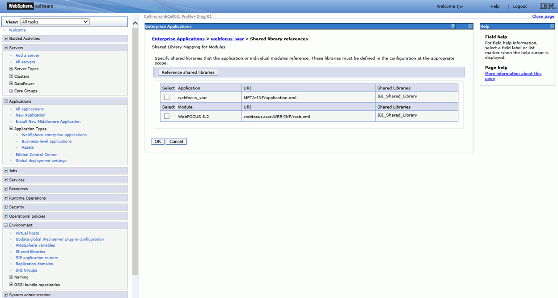558x298 pixels.
Task: Open the View tasks dropdown
Action: pos(55,22)
